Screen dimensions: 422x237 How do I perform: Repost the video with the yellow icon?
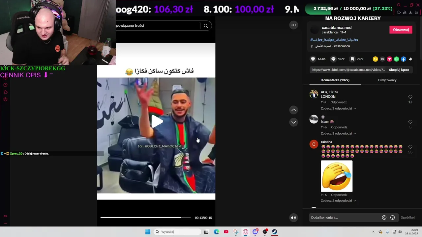tap(375, 59)
